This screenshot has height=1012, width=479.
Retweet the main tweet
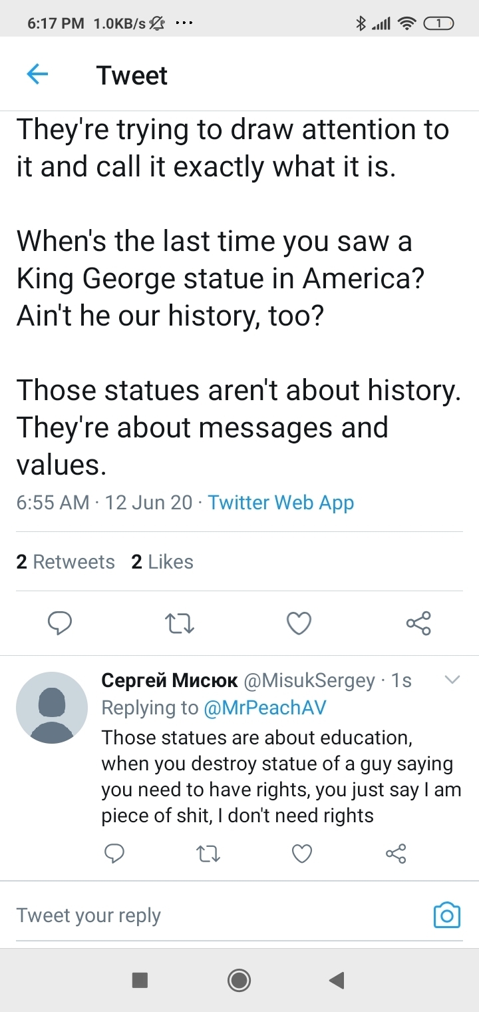(180, 623)
